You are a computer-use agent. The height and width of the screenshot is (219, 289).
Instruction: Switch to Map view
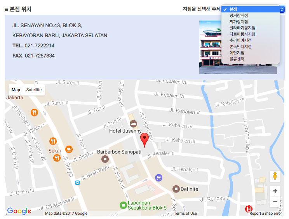16,90
